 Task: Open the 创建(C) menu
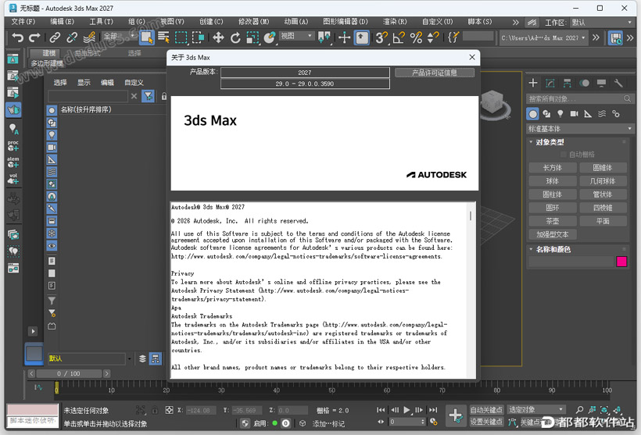(211, 22)
